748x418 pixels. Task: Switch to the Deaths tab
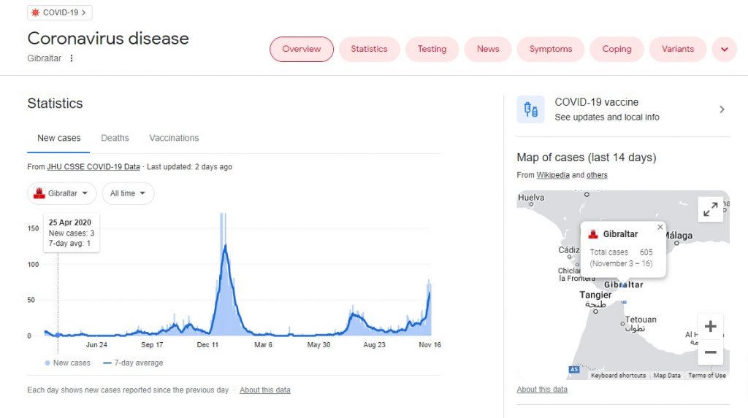115,138
